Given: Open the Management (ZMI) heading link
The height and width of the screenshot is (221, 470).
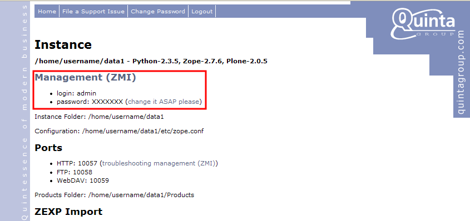Looking at the screenshot, I should (86, 77).
